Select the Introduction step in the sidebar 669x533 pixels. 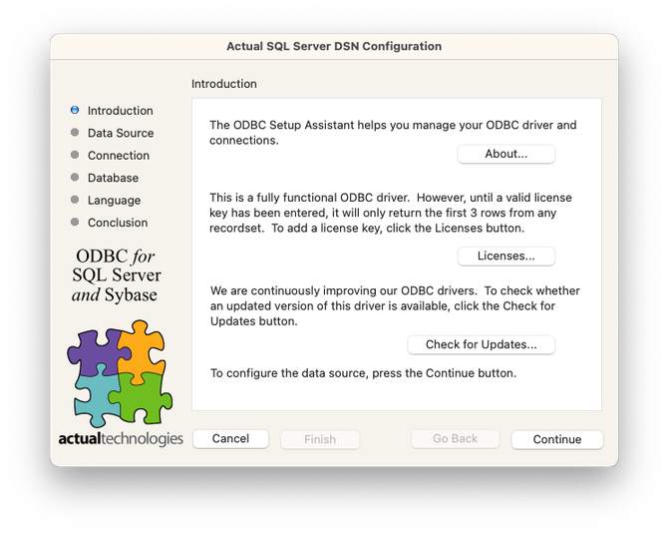coord(121,111)
